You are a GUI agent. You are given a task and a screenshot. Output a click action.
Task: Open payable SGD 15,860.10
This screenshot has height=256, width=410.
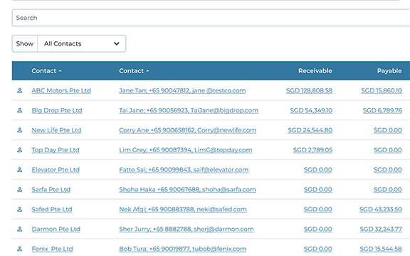click(x=382, y=90)
